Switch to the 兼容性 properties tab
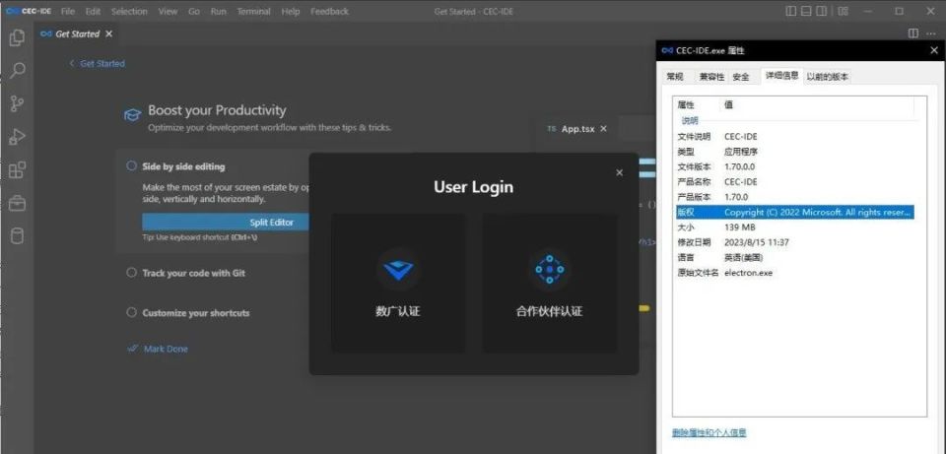This screenshot has width=946, height=454. pyautogui.click(x=711, y=77)
